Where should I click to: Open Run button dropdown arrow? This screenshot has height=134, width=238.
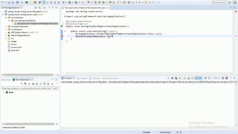coord(73,2)
